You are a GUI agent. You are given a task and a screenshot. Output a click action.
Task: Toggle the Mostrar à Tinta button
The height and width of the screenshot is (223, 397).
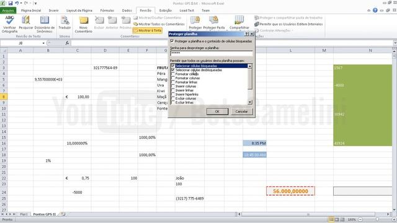(148, 30)
